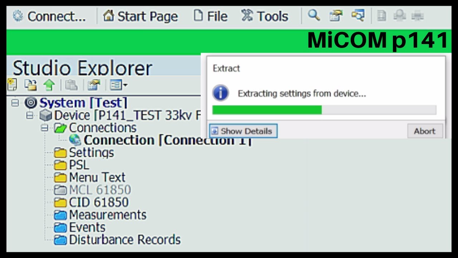The height and width of the screenshot is (258, 458).
Task: Select the Events folder label
Action: [x=87, y=228]
